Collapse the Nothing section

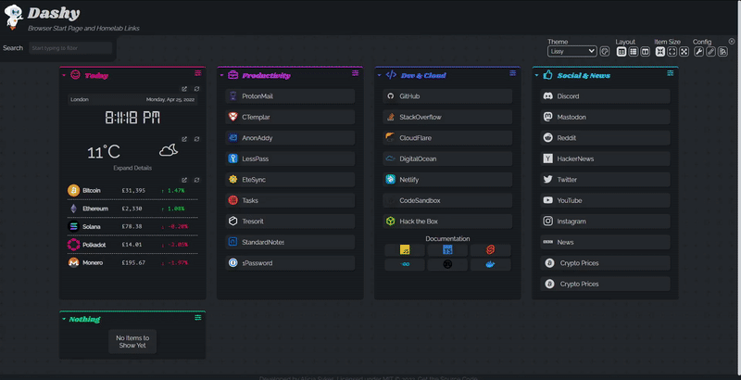64,319
